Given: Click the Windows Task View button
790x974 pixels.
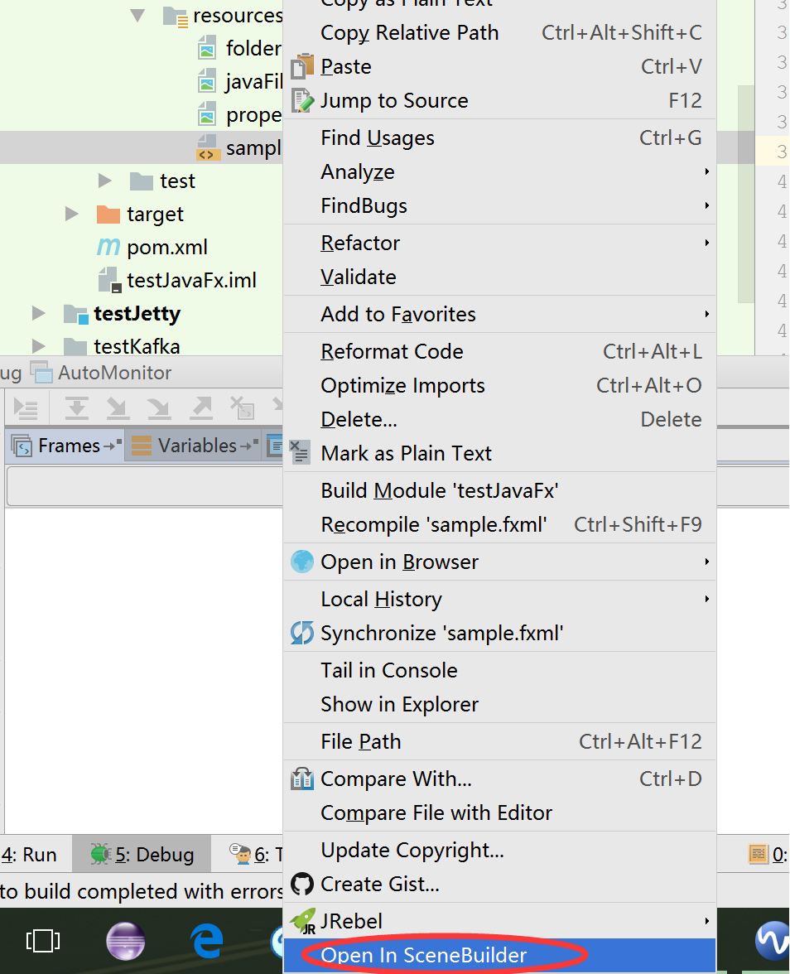Looking at the screenshot, I should pos(43,941).
